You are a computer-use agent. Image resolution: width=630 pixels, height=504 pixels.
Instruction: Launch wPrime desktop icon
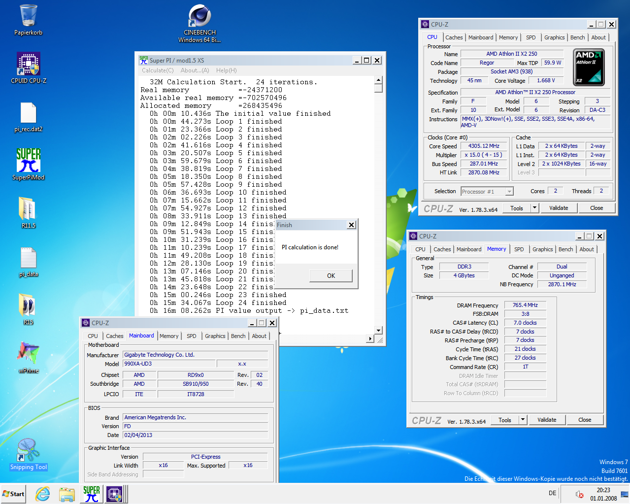29,357
